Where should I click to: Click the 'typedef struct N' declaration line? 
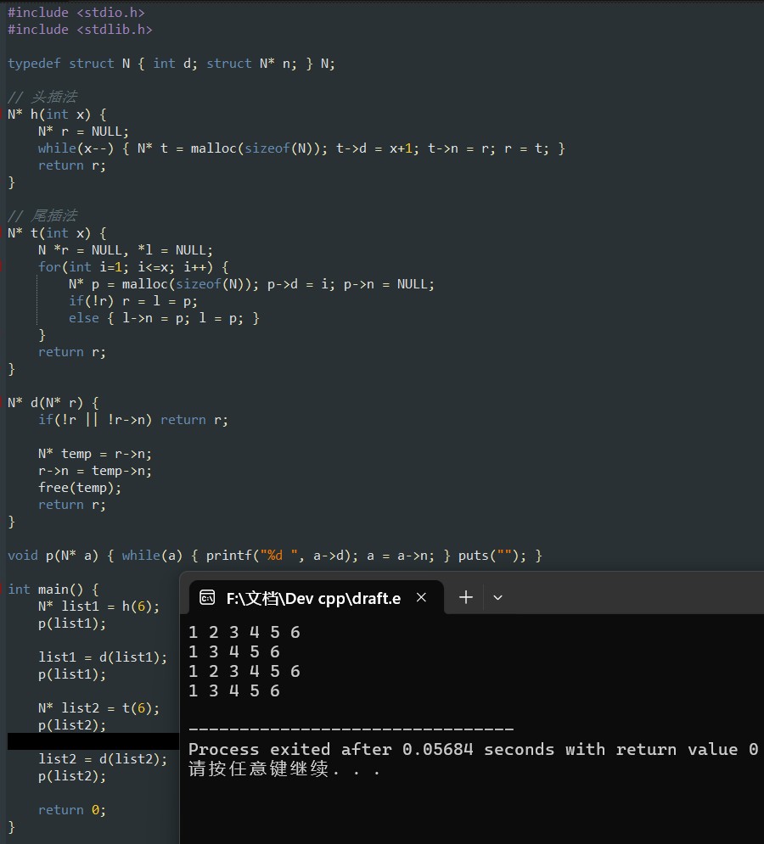pos(171,64)
